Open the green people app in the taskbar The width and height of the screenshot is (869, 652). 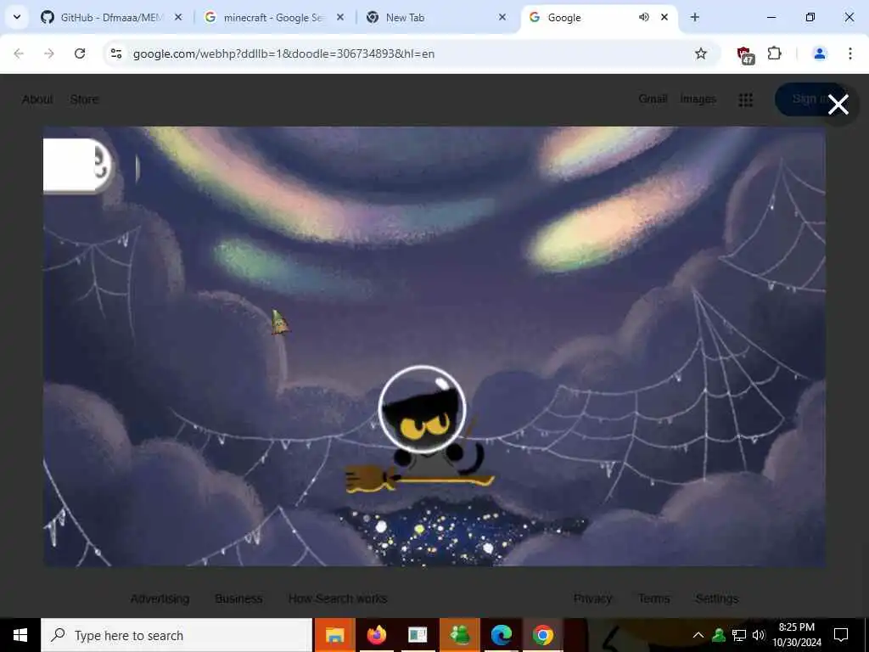[460, 635]
